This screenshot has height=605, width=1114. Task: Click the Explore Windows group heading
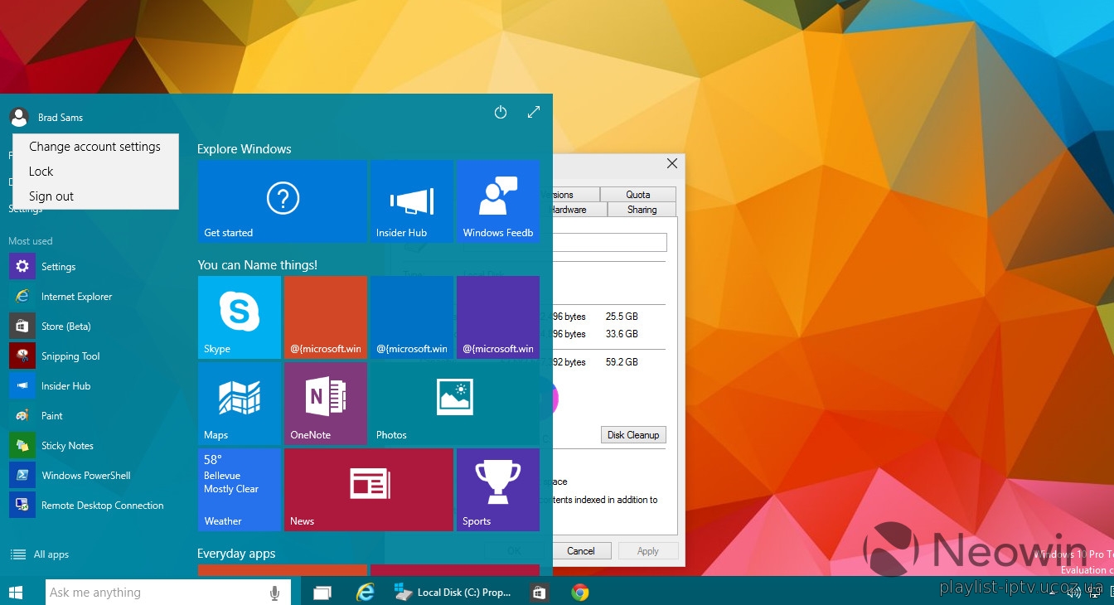pyautogui.click(x=245, y=149)
